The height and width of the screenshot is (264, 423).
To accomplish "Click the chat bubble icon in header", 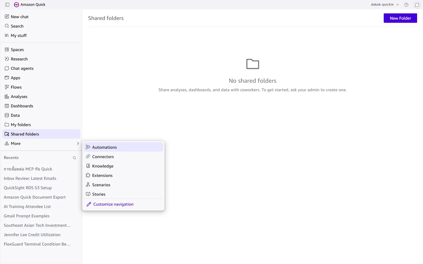I will point(417,5).
